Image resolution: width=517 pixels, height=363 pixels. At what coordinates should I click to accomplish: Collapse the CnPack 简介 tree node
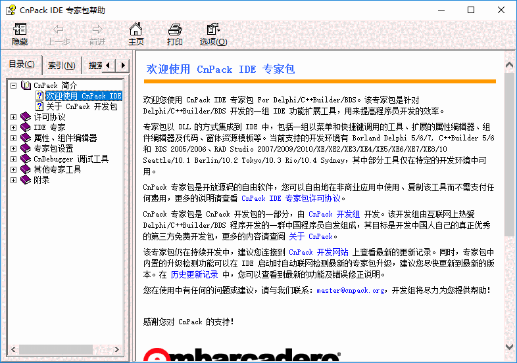point(13,85)
